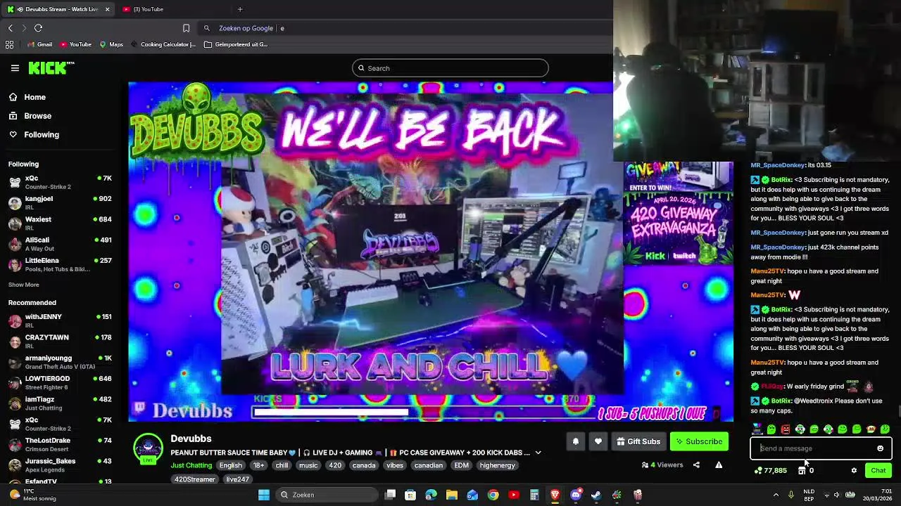Go back with the browser back arrow
The height and width of the screenshot is (506, 901).
tap(10, 28)
